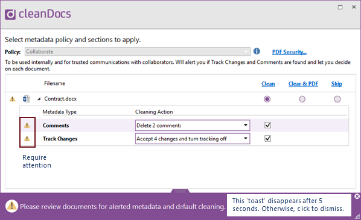Open the Accept 4 changes dropdown
The height and width of the screenshot is (220, 361).
tap(193, 139)
